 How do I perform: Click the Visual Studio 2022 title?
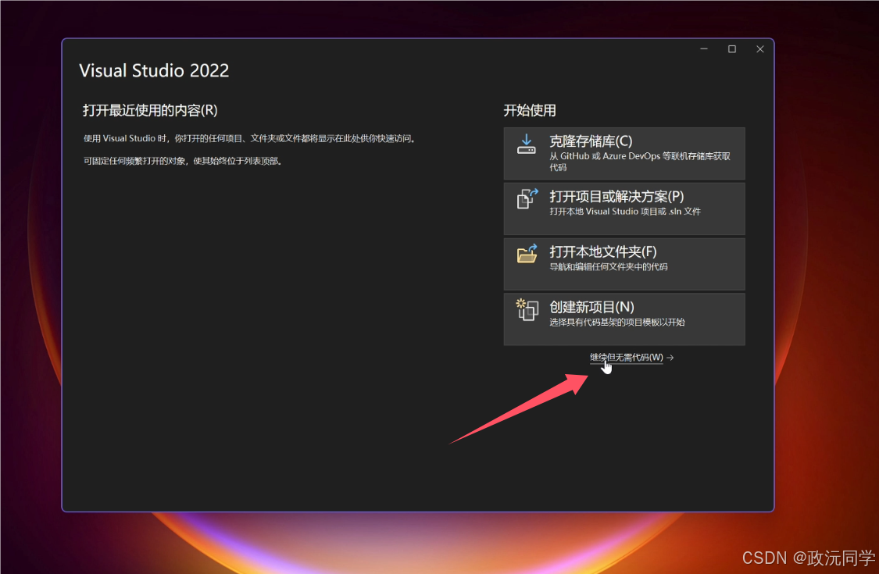[x=154, y=70]
